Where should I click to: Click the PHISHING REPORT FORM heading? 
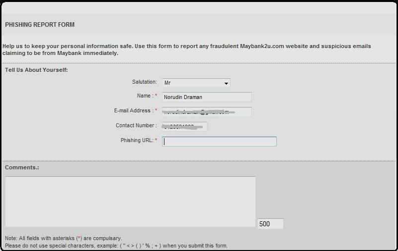click(x=40, y=25)
